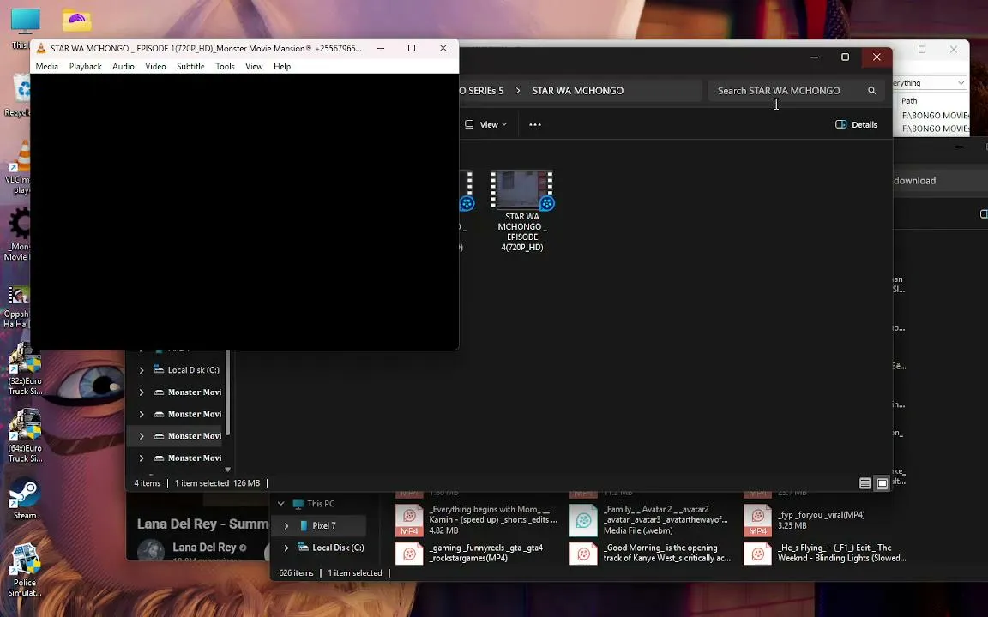Click the Path column header in Everything

[x=908, y=101]
